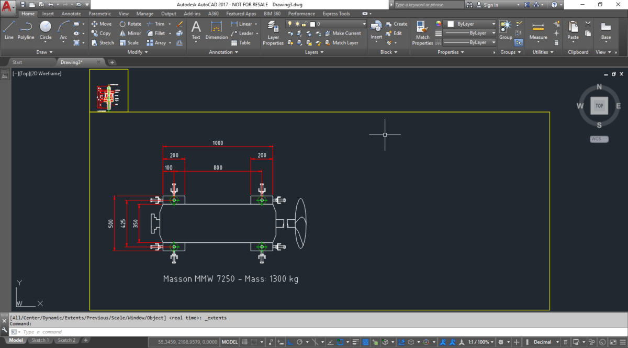Click Edit block button
Screen dimensions: 628x348
(x=394, y=33)
